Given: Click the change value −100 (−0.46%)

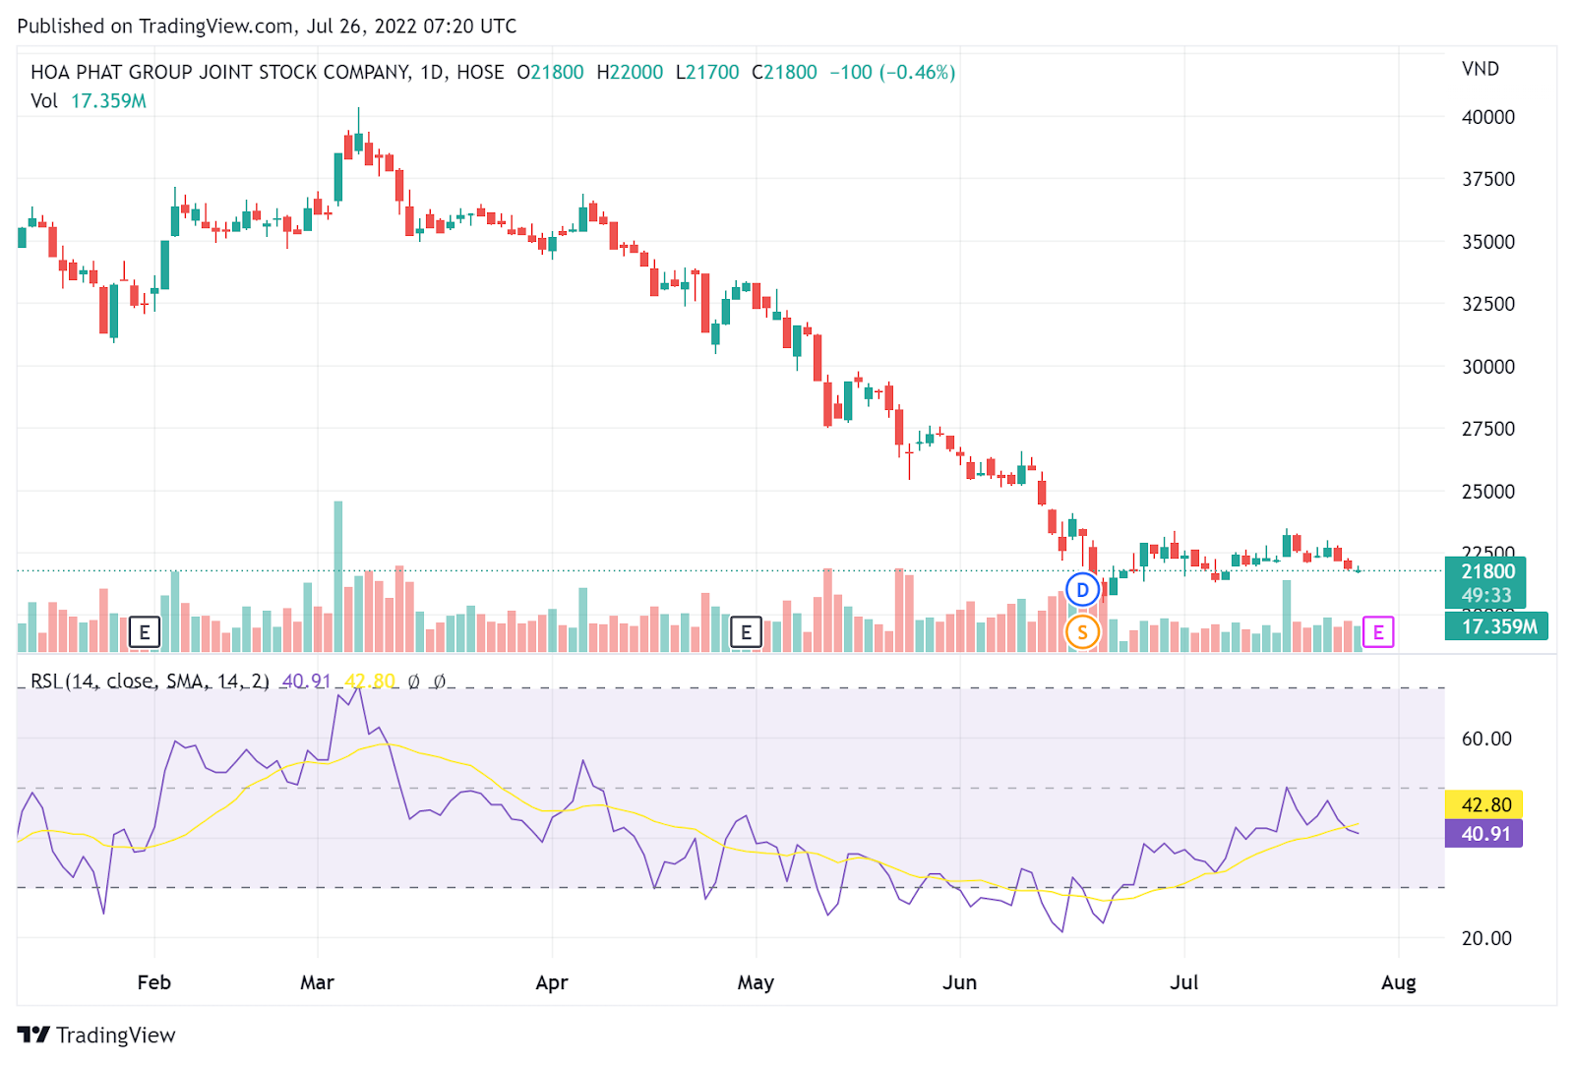Looking at the screenshot, I should 892,72.
